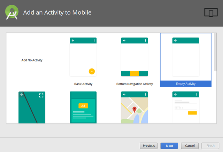Select the Google AdMob Ads Activity template
This screenshot has height=152, width=223.
point(83,107)
